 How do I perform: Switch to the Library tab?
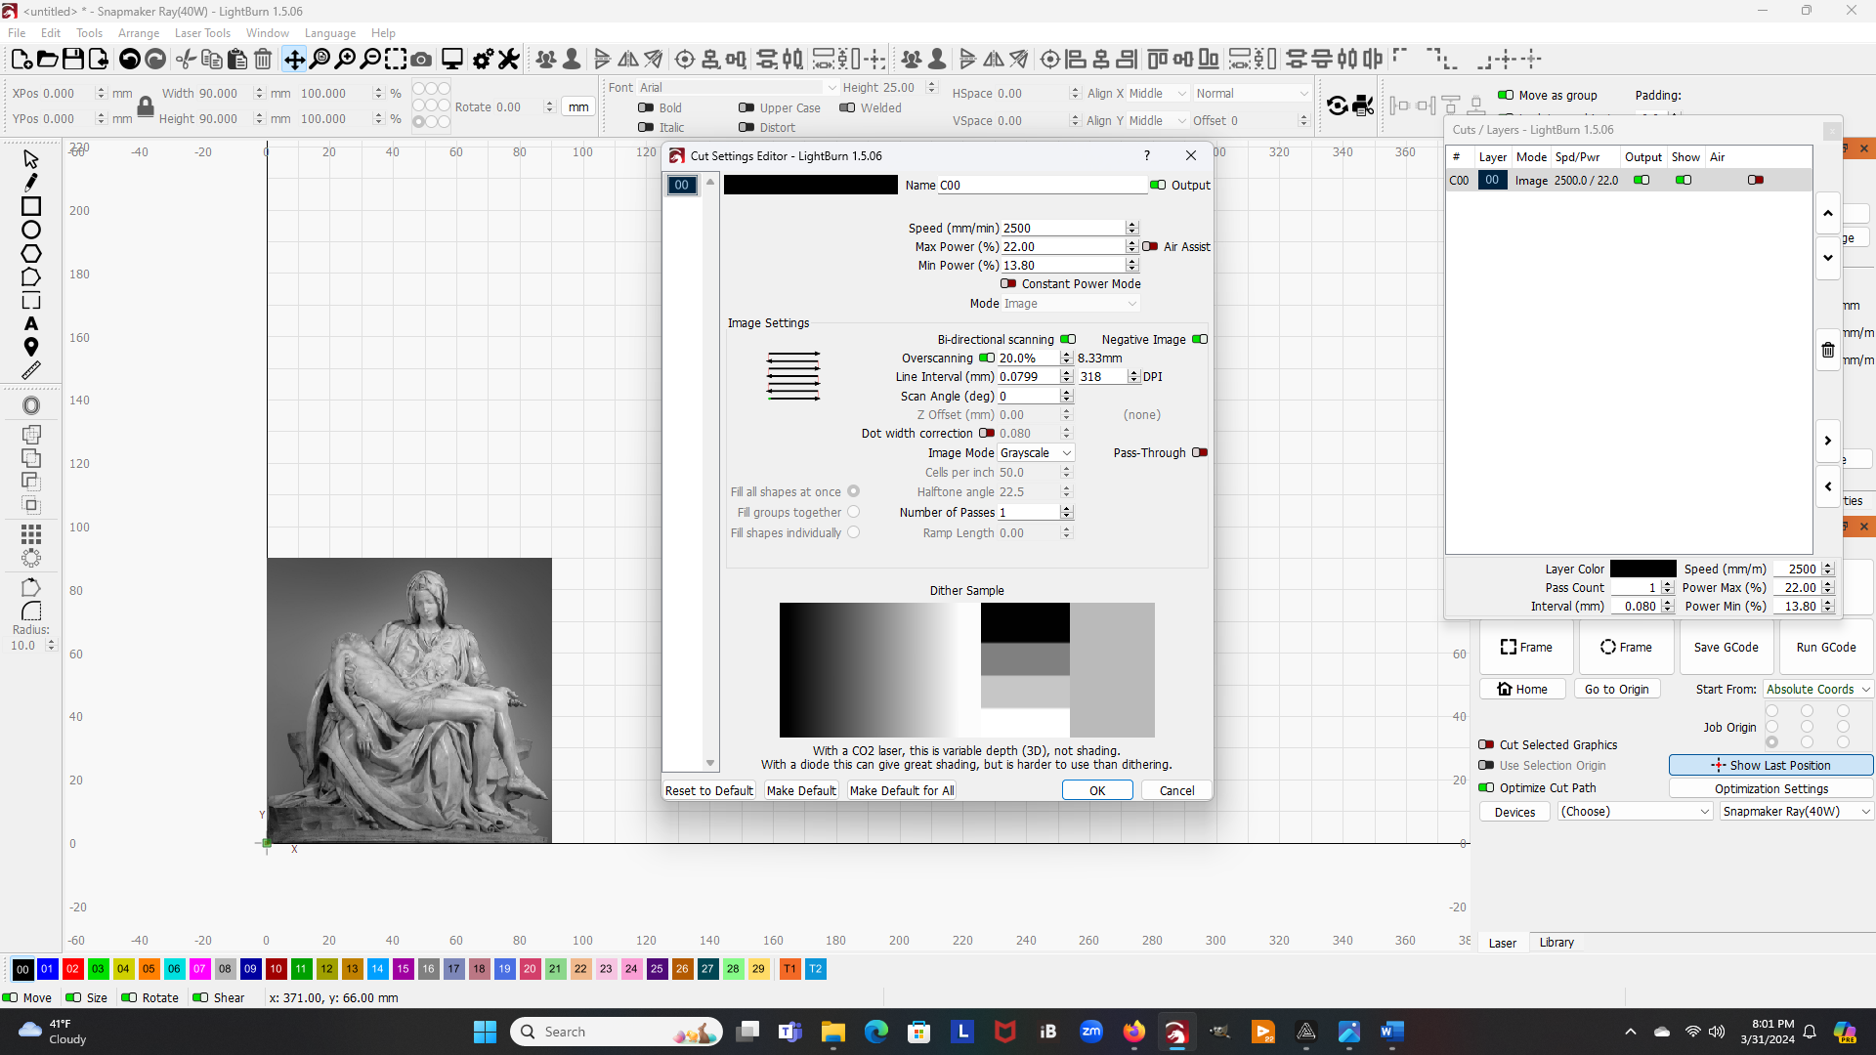point(1556,943)
